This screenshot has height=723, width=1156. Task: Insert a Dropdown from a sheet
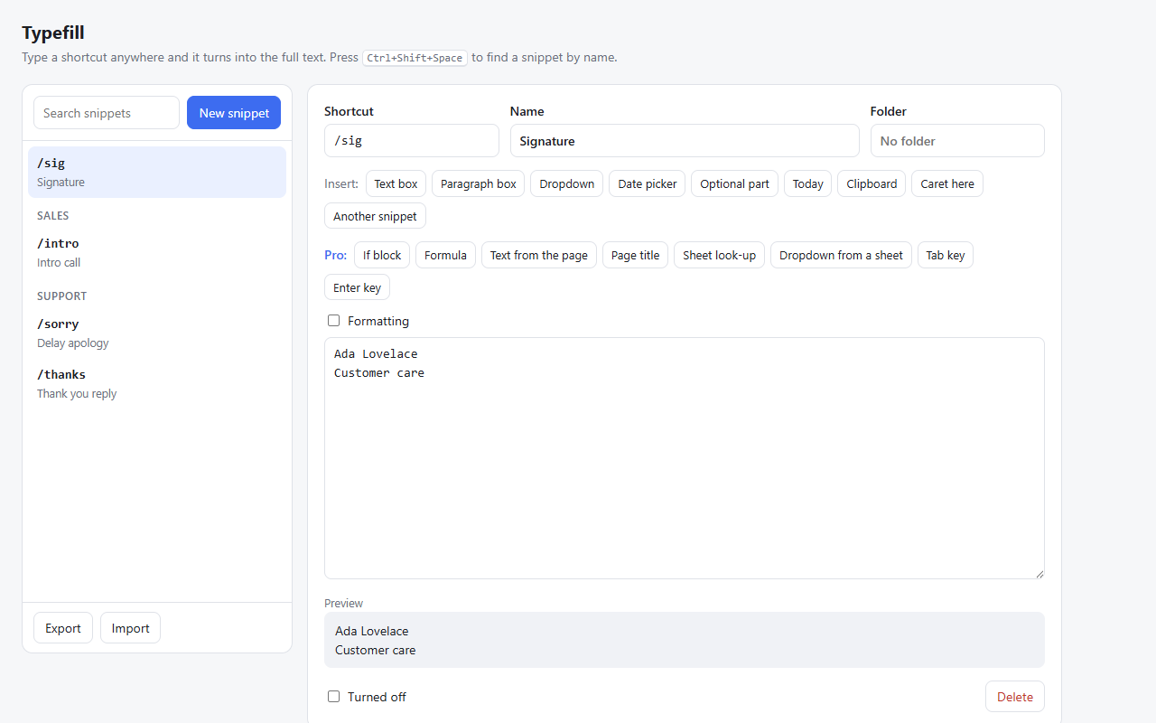coord(841,255)
